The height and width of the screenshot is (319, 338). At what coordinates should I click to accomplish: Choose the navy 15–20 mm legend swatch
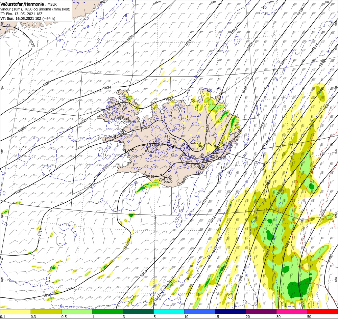pyautogui.click(x=231, y=312)
